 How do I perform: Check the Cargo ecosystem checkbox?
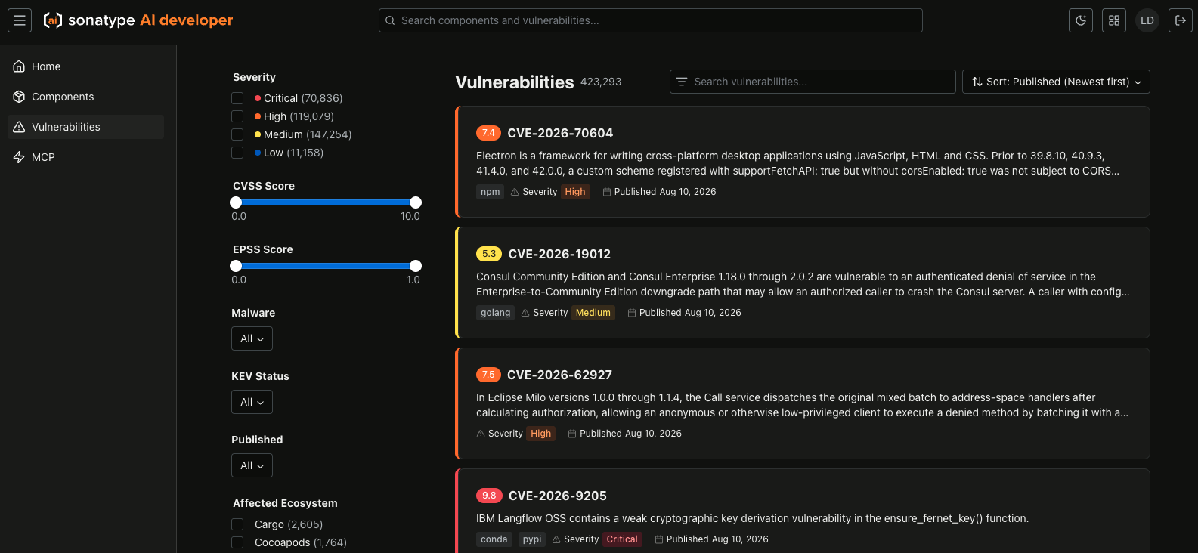tap(237, 524)
